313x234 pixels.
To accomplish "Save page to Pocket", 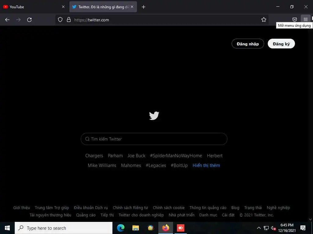I will coord(294,19).
